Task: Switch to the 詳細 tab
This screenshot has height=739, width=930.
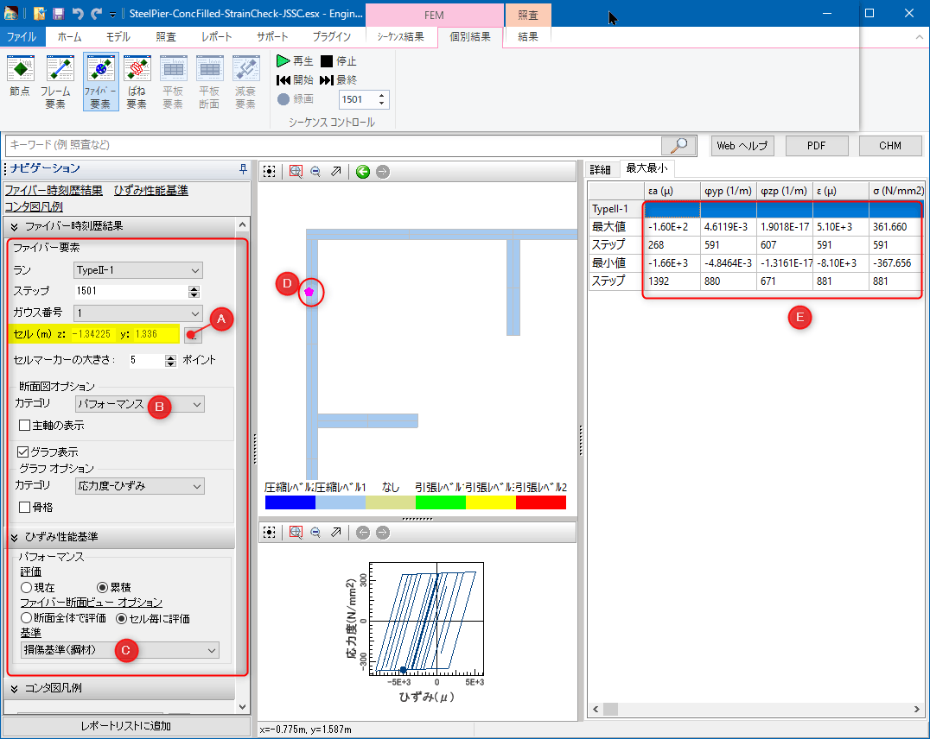Action: point(600,168)
